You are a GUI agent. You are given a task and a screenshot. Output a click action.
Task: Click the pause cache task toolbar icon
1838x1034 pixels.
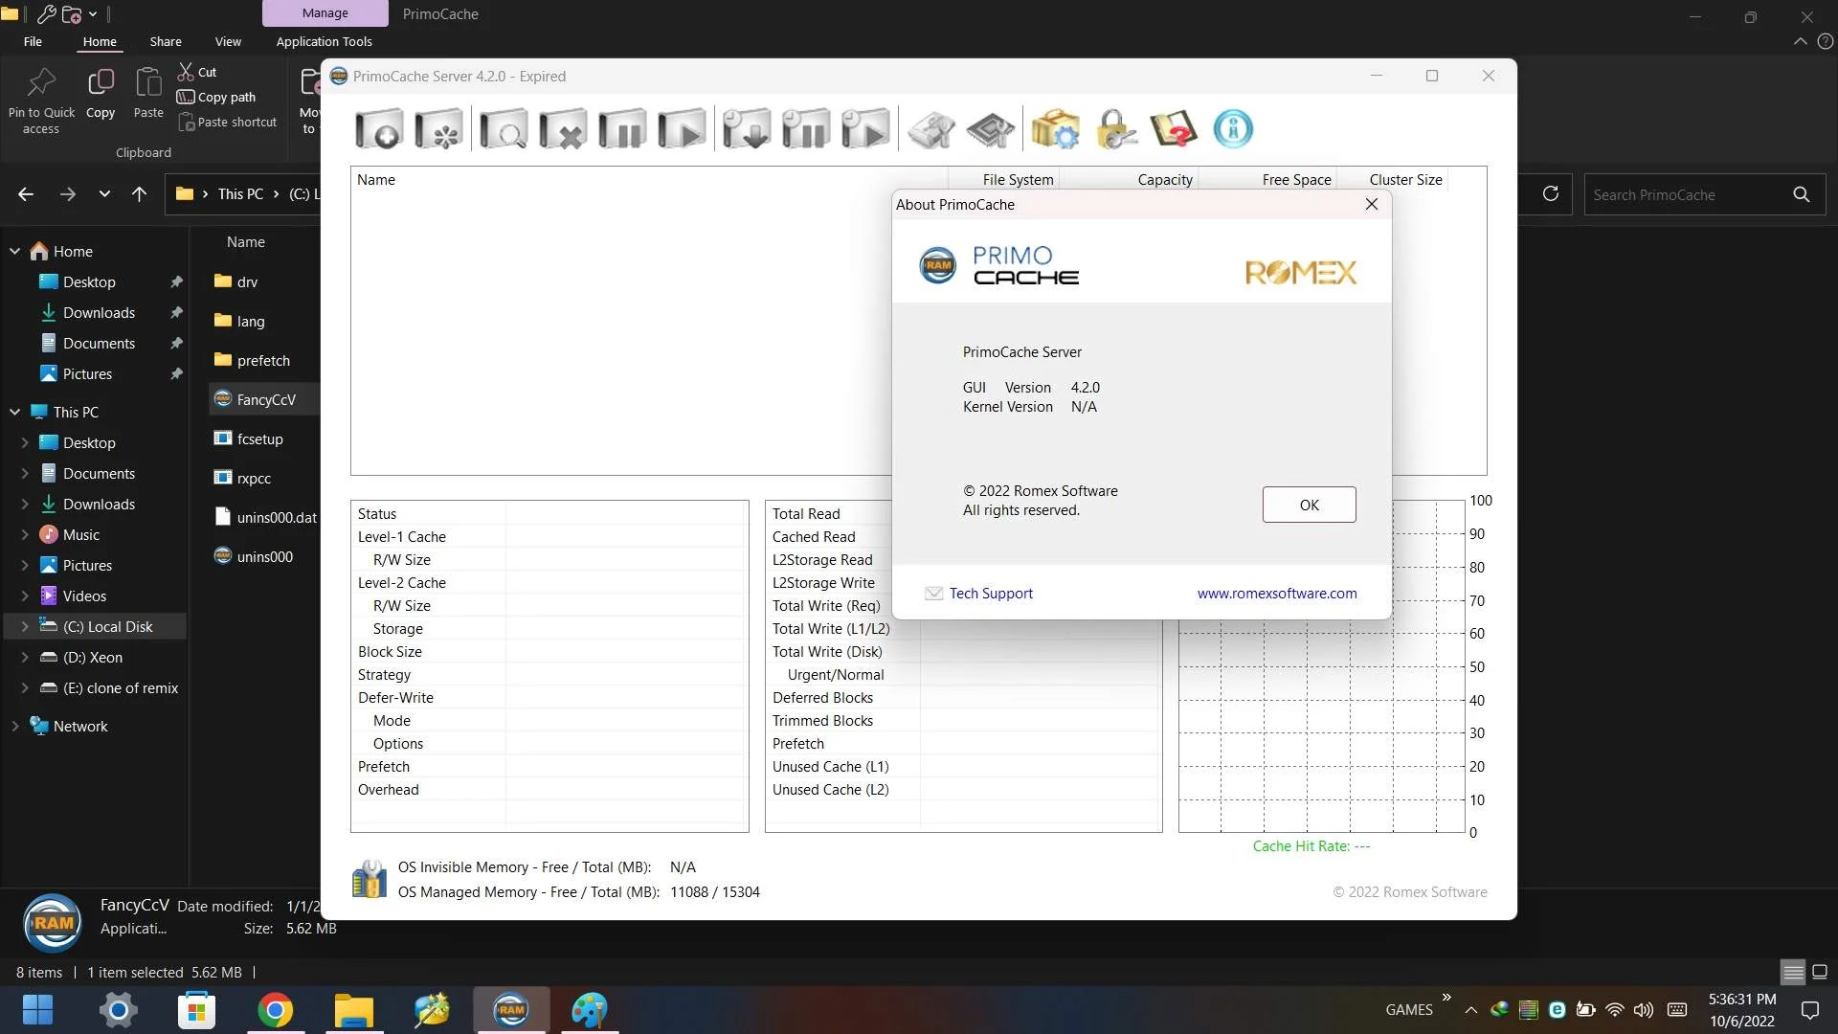click(x=622, y=129)
